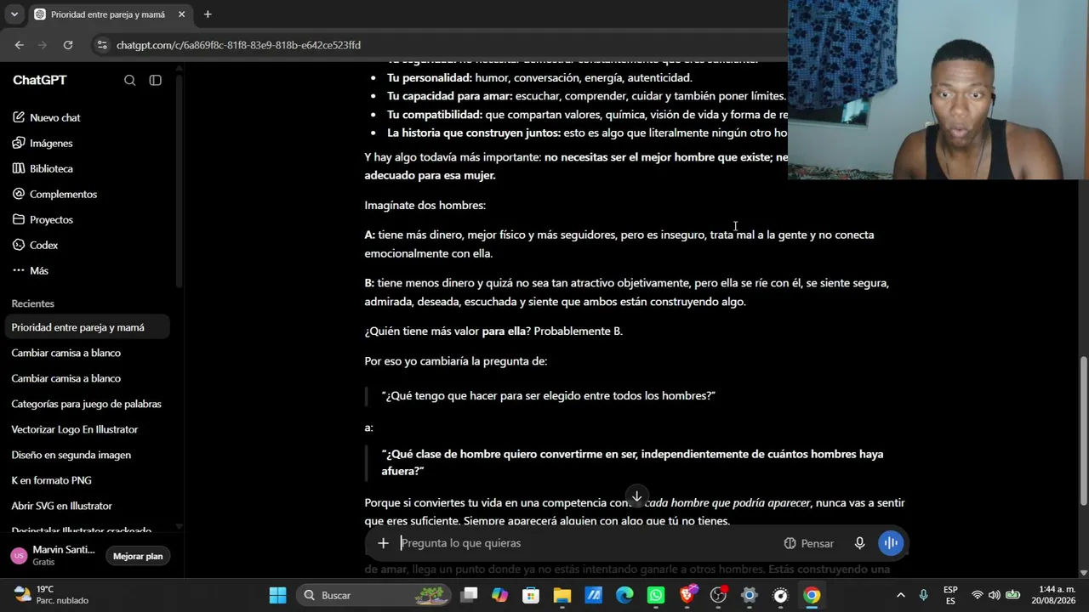This screenshot has width=1089, height=612.
Task: Open the volume speaker control
Action: (x=995, y=595)
